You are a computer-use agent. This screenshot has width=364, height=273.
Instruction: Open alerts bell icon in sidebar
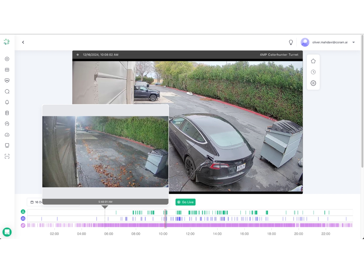pyautogui.click(x=7, y=102)
